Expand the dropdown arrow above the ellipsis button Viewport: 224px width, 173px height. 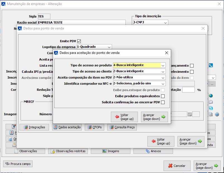[213, 78]
